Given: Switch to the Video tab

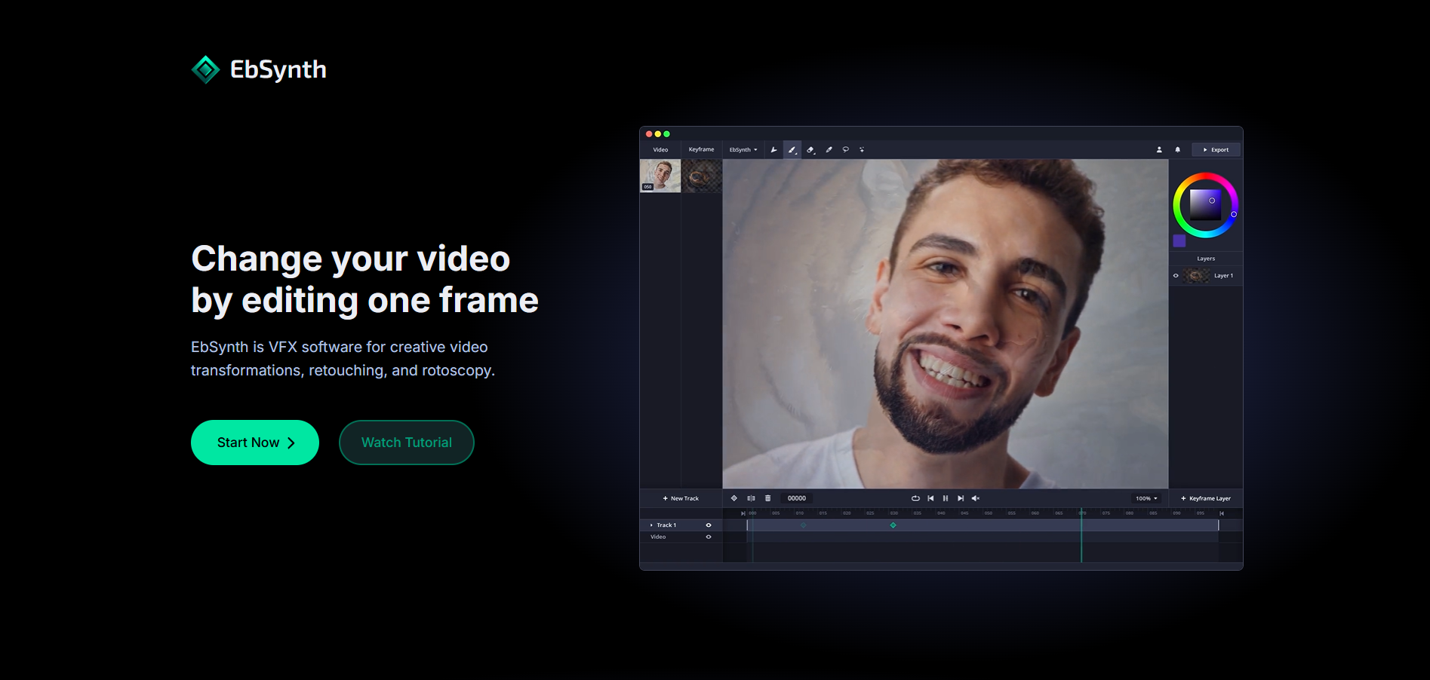Looking at the screenshot, I should point(660,150).
